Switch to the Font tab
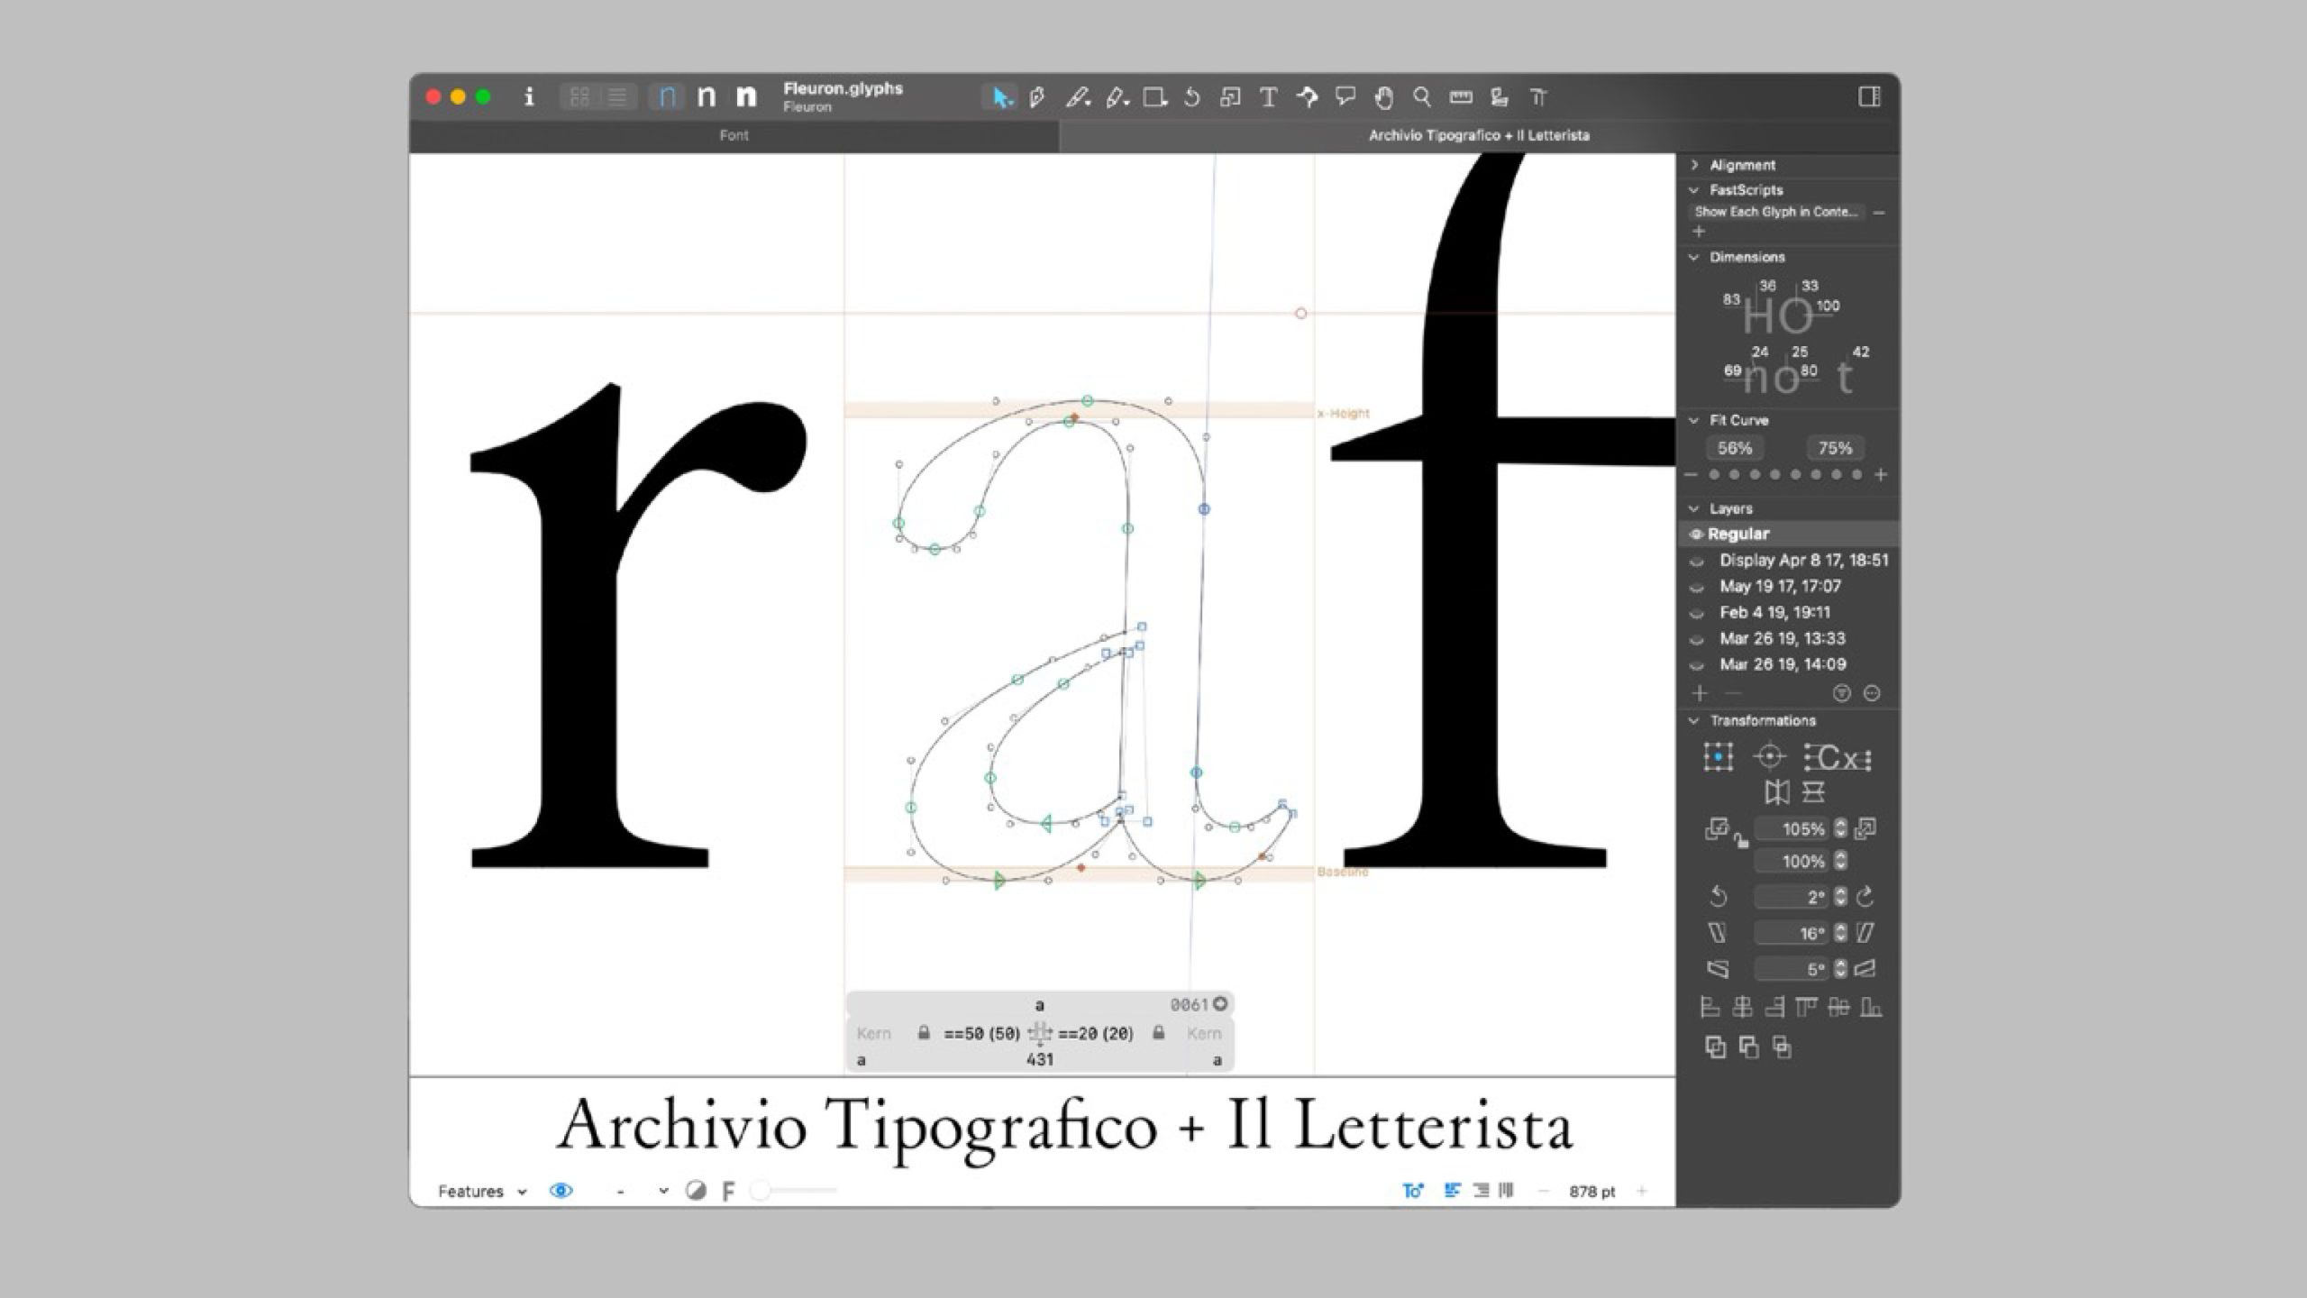 coord(734,135)
